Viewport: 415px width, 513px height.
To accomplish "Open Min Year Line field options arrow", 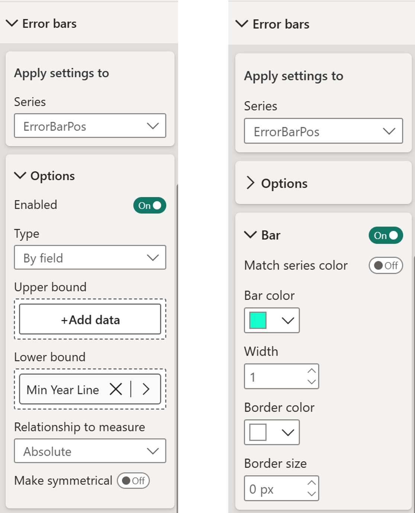I will 146,389.
